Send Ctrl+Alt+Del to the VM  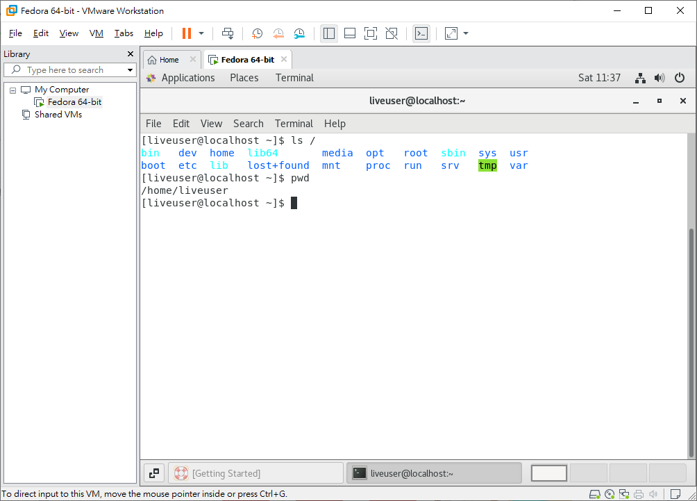(228, 33)
